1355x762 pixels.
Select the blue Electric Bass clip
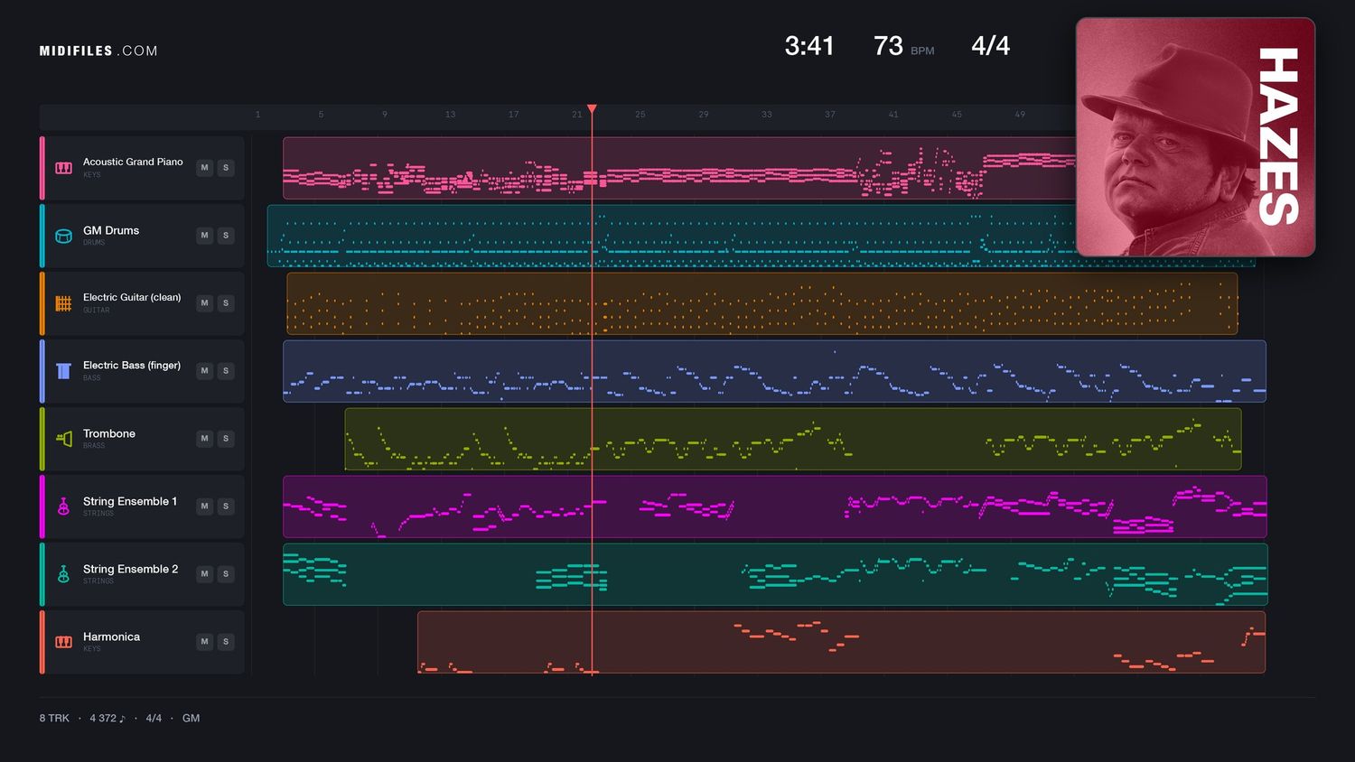click(774, 371)
